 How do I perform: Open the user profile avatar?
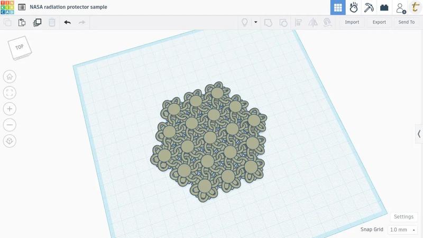(x=416, y=7)
